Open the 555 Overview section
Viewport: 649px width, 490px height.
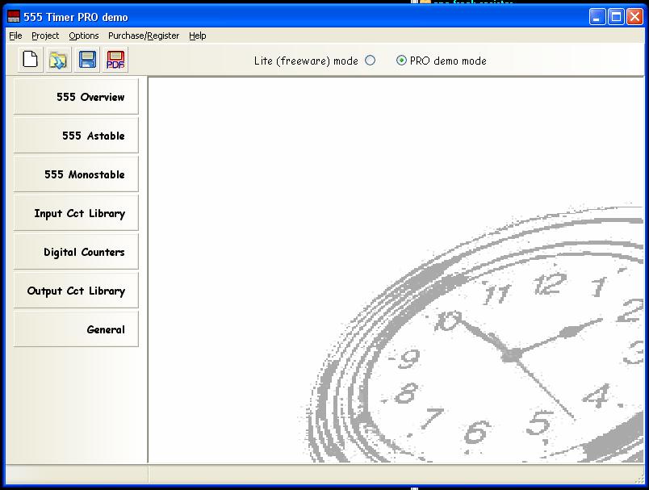coord(76,97)
